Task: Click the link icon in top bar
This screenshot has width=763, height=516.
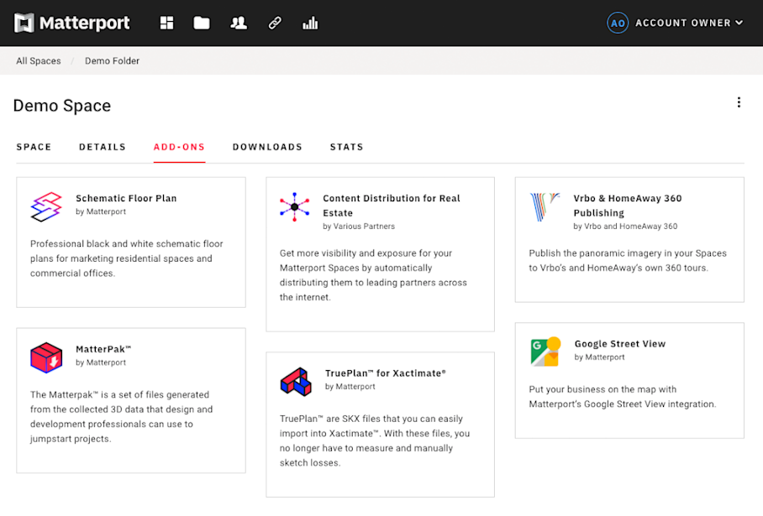Action: coord(275,23)
